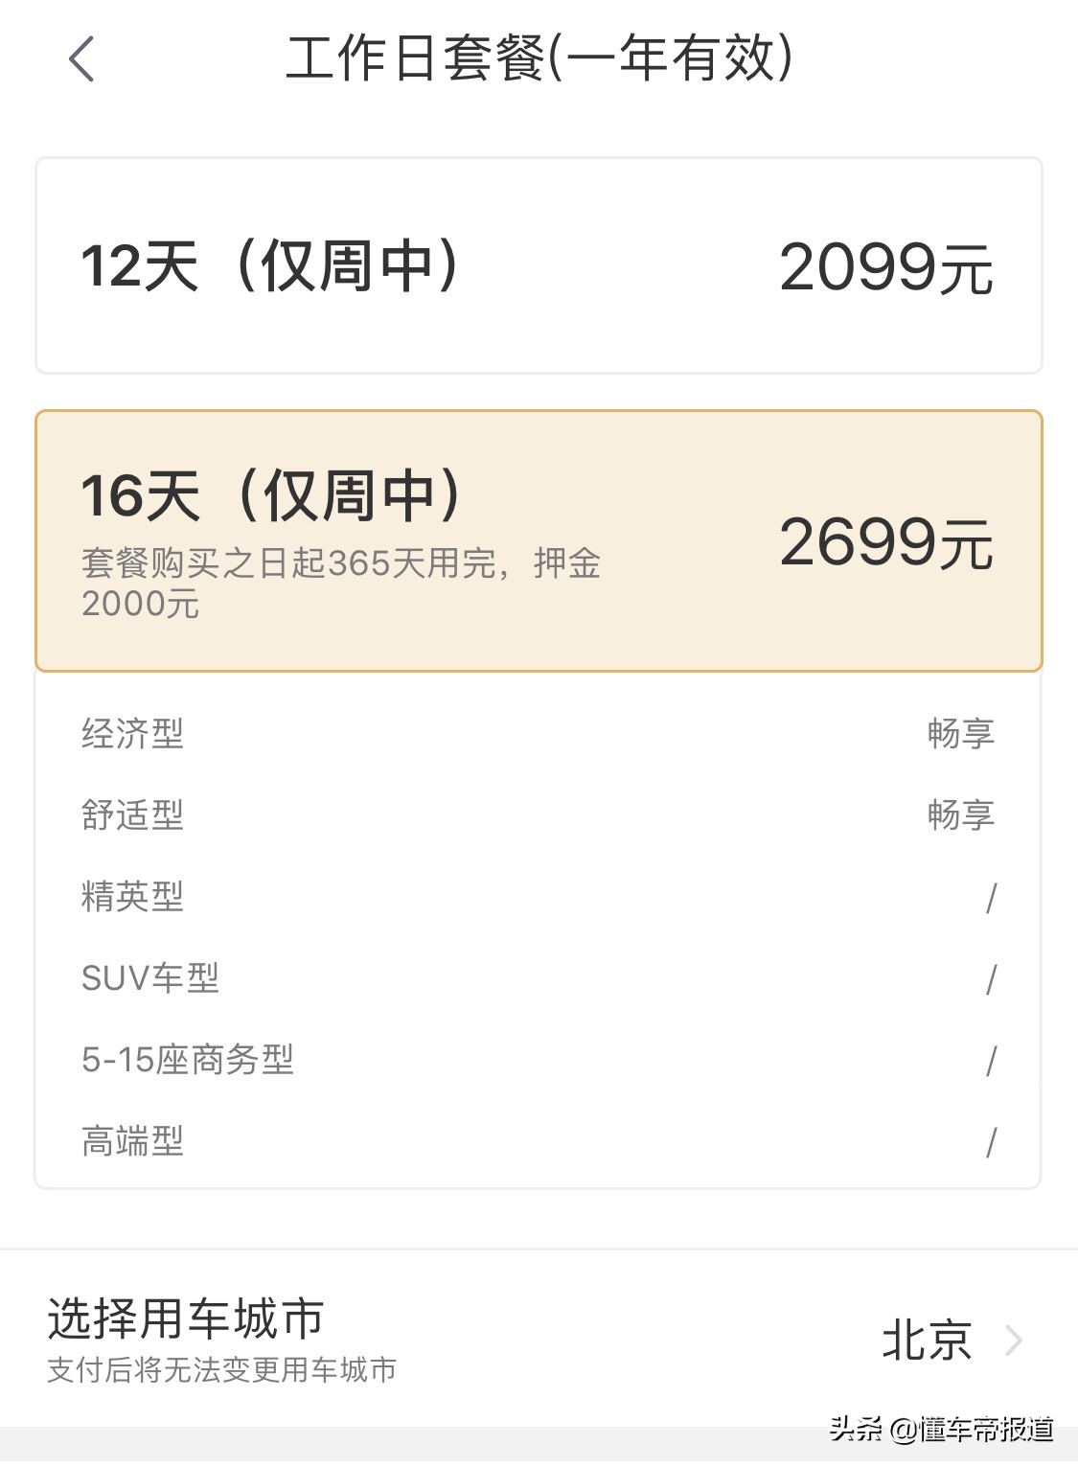Tap the SUV车型 row

tap(149, 978)
